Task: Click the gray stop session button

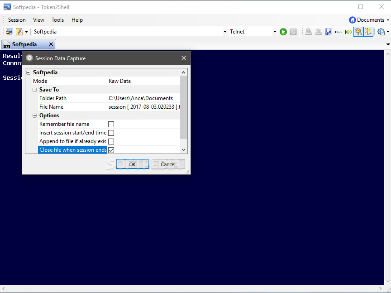Action: 293,32
